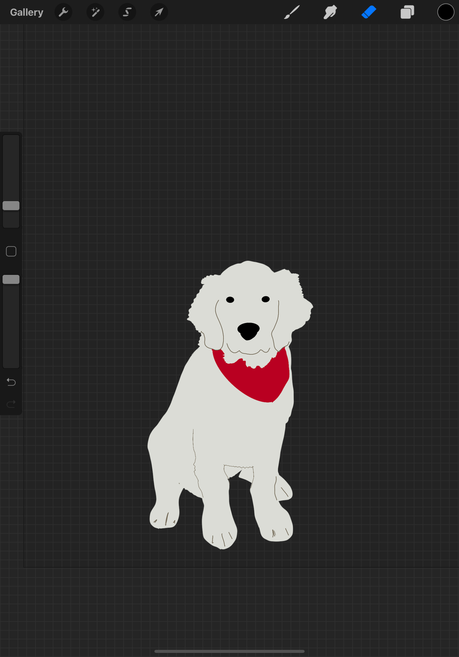Tap the dog's black nose

[x=248, y=331]
